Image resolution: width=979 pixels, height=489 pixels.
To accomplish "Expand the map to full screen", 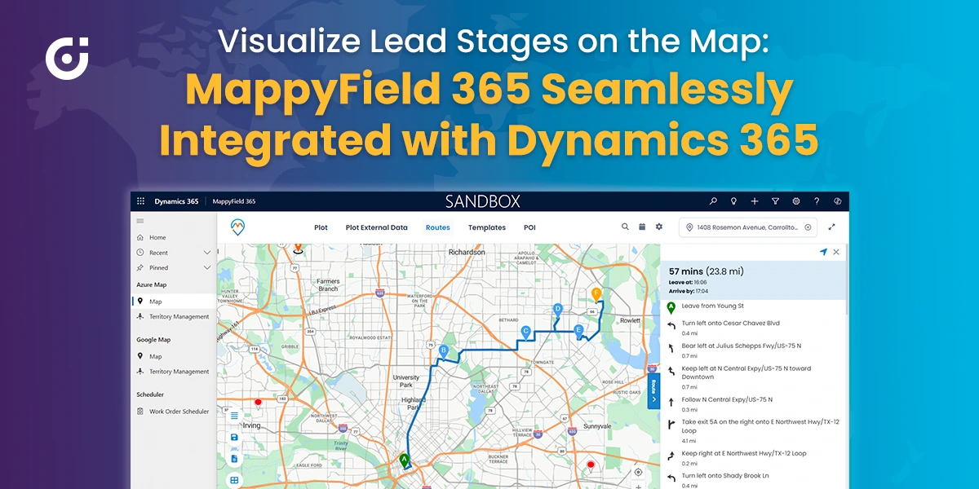I will point(832,227).
